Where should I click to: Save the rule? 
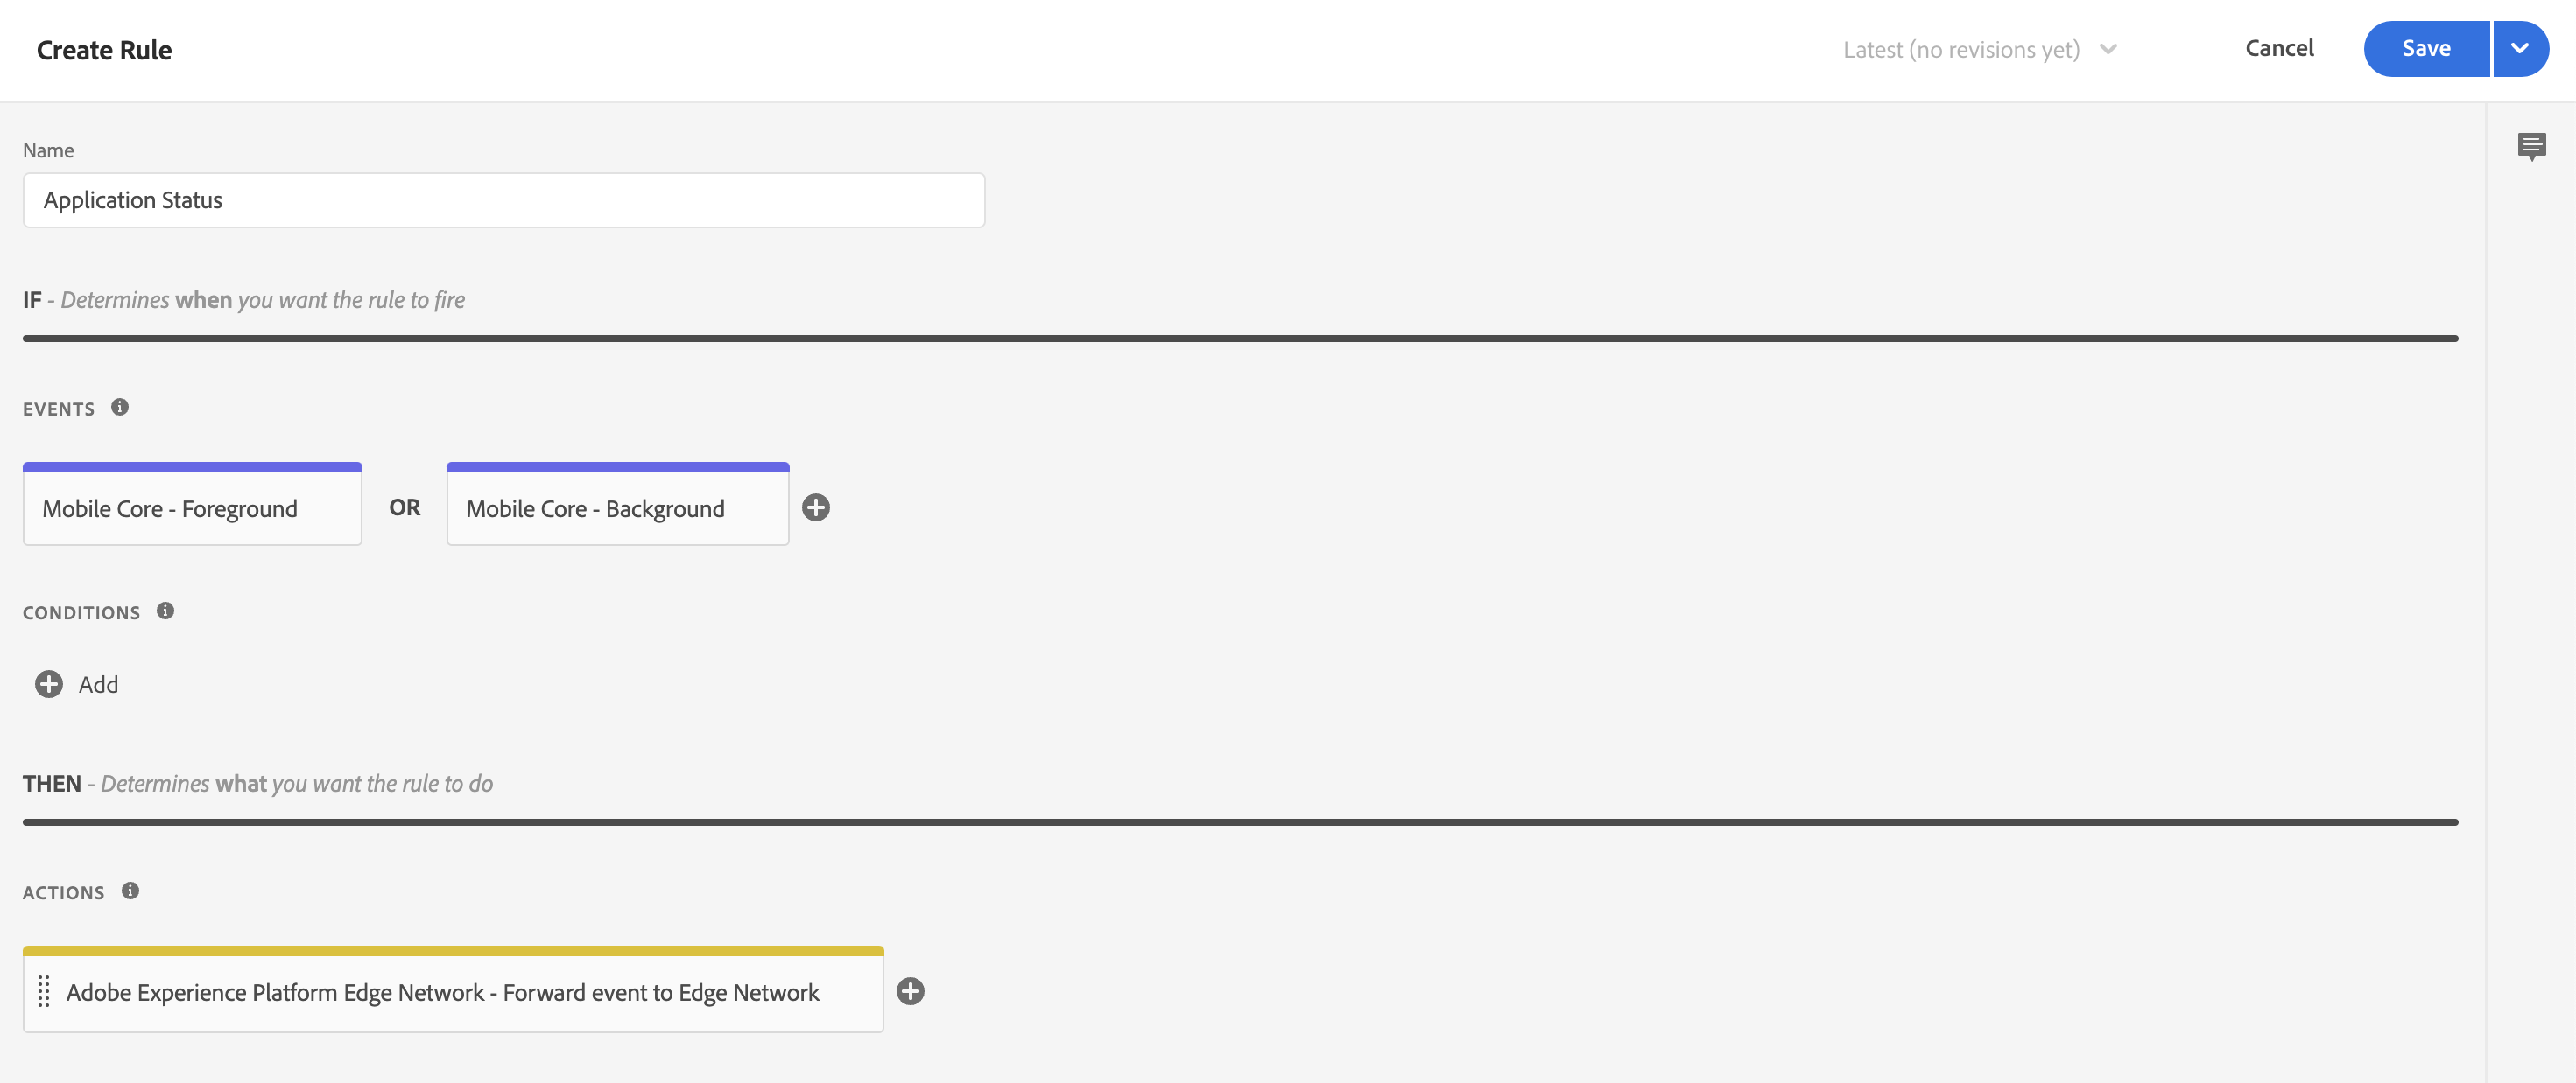[2426, 49]
